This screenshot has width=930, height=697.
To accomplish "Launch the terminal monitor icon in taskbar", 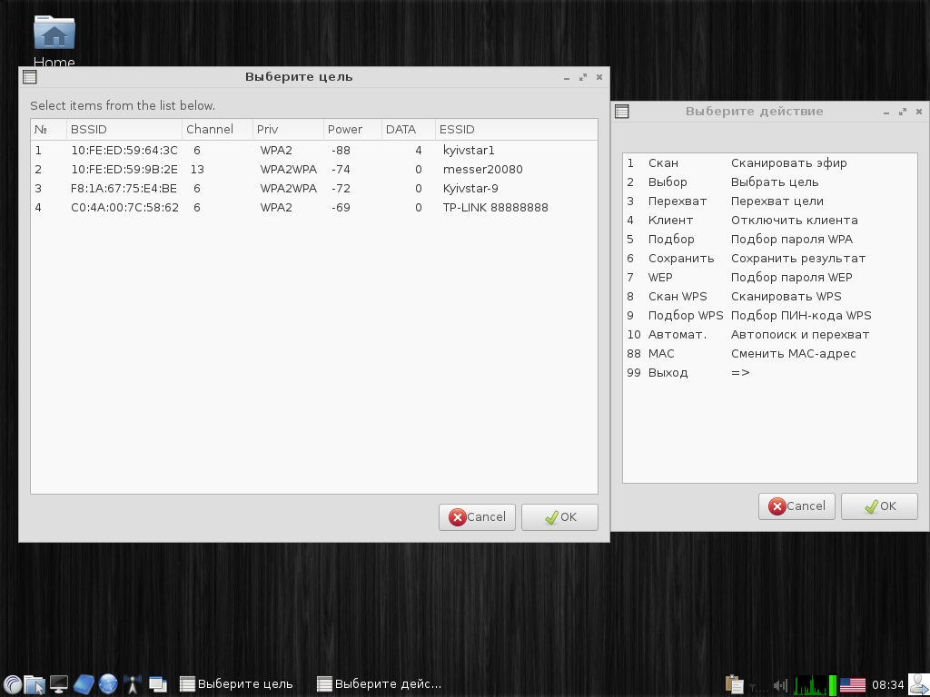I will [x=59, y=684].
